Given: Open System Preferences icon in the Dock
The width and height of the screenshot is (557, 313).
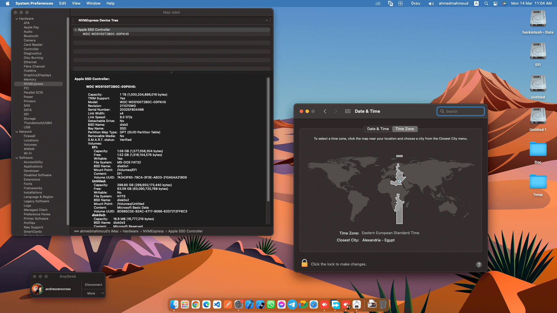Looking at the screenshot, I should (x=238, y=305).
